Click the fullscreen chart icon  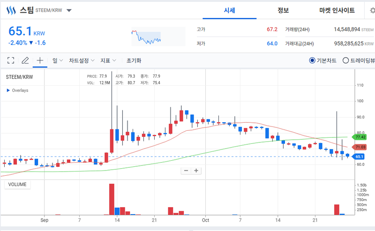pos(11,60)
